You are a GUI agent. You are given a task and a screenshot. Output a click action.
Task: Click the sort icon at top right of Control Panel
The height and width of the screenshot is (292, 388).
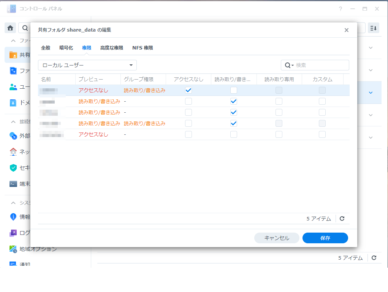374,28
